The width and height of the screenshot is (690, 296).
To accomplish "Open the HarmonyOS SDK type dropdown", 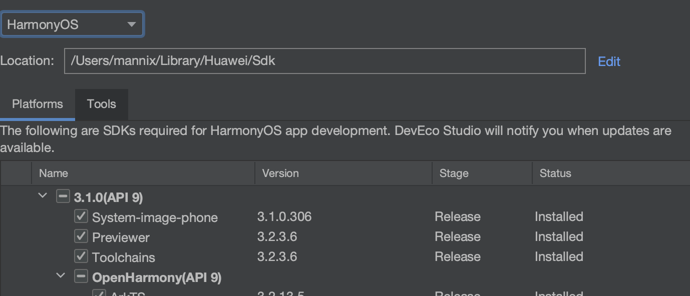I will pos(72,24).
